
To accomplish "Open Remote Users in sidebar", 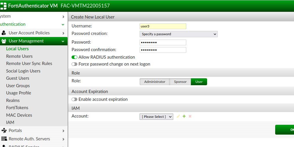I will (x=19, y=56).
